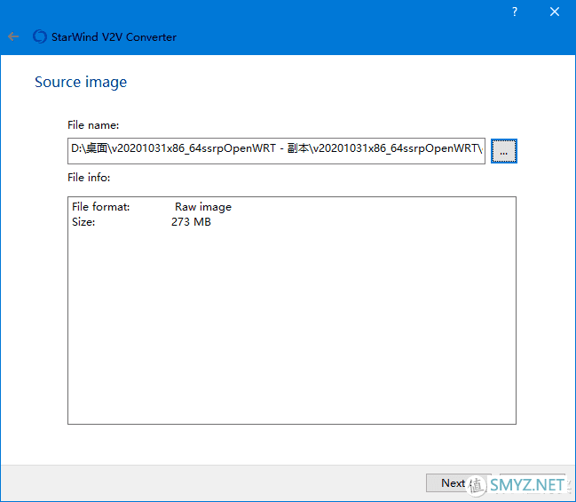Click the watermark logo over the bottom buttons
The image size is (576, 502).
(477, 485)
